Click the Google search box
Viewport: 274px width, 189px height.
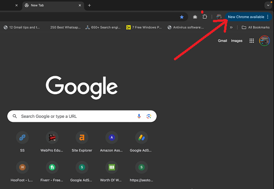(x=82, y=116)
